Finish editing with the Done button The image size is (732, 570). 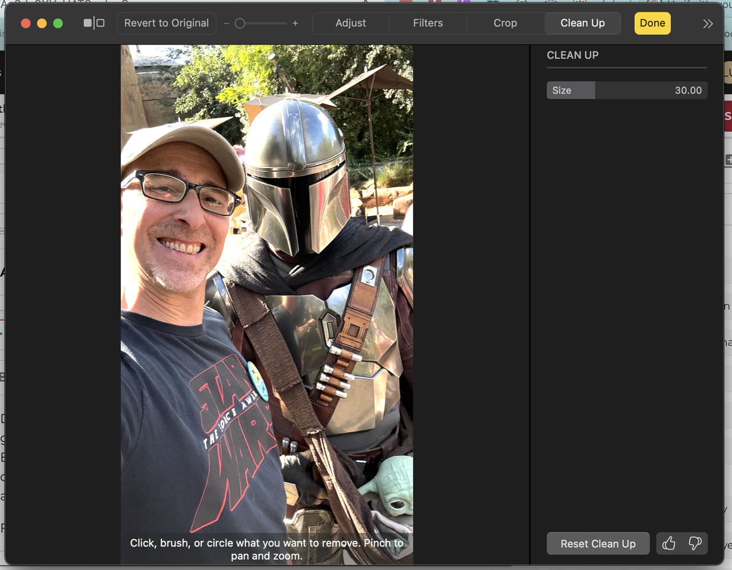point(653,23)
